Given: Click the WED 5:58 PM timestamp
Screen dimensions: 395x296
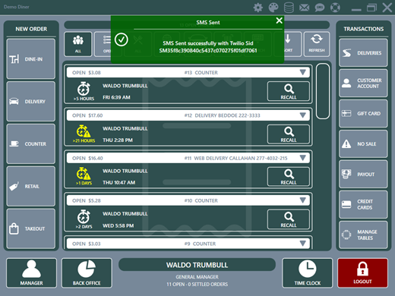Looking at the screenshot, I should tap(118, 225).
